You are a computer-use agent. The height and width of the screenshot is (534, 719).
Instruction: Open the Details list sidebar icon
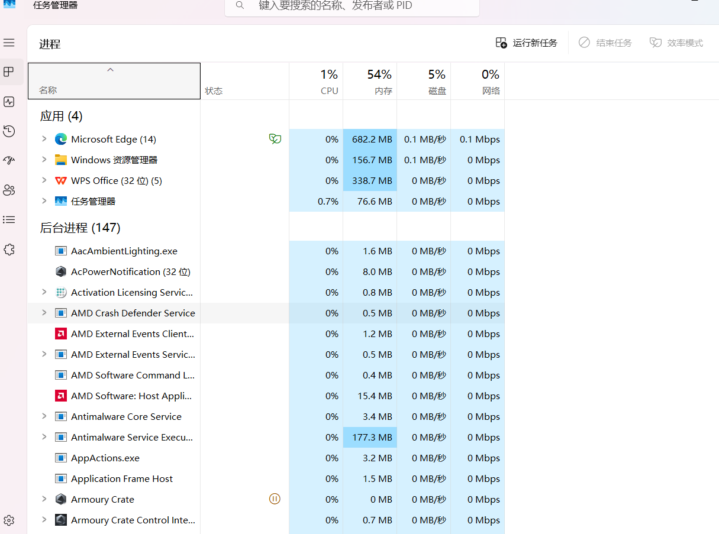pyautogui.click(x=9, y=219)
